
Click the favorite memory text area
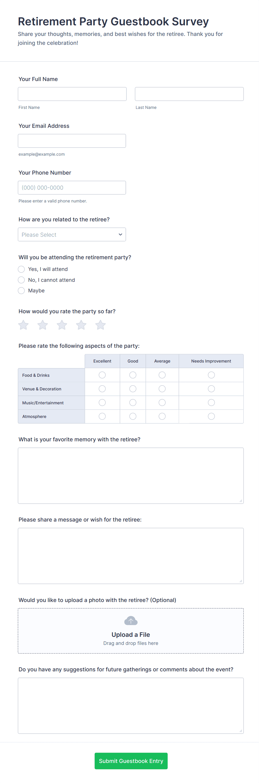[131, 475]
